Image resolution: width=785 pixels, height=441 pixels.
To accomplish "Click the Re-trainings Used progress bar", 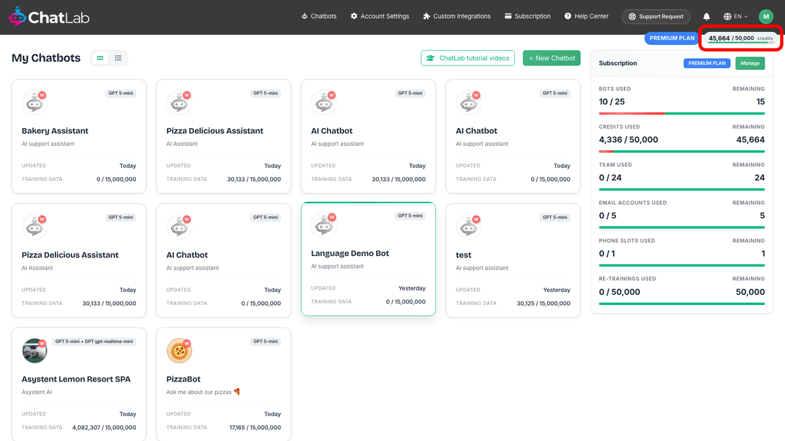I will [x=682, y=303].
